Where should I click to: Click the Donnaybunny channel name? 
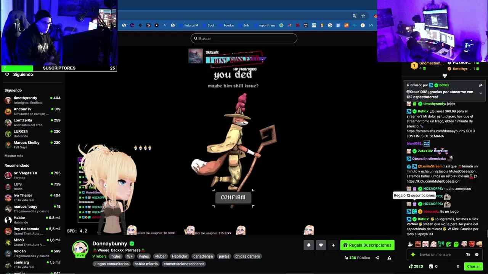(x=110, y=244)
